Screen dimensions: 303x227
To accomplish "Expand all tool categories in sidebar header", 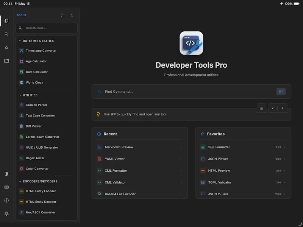I will point(62,15).
